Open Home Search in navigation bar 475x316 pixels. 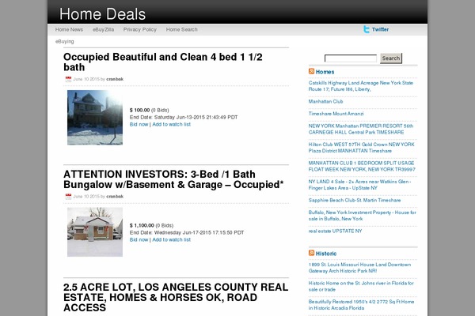pos(182,30)
